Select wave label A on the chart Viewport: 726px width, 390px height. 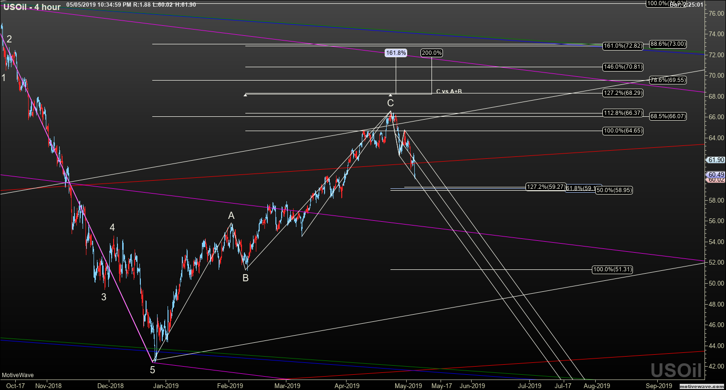(x=231, y=216)
